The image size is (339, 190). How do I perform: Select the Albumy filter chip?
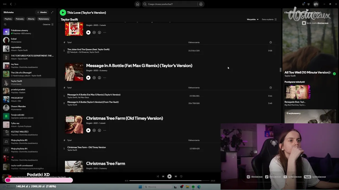(x=31, y=19)
